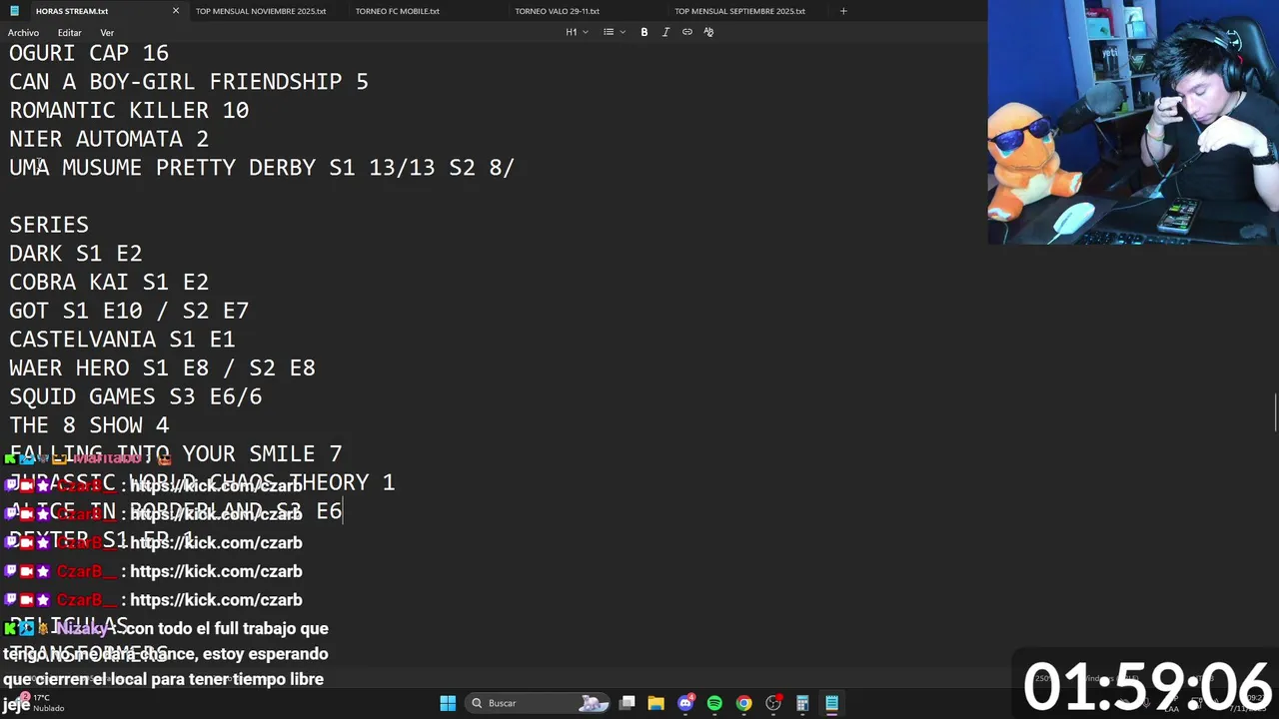Click the webcam overlay of the streamer
Image resolution: width=1279 pixels, height=719 pixels.
point(1133,122)
